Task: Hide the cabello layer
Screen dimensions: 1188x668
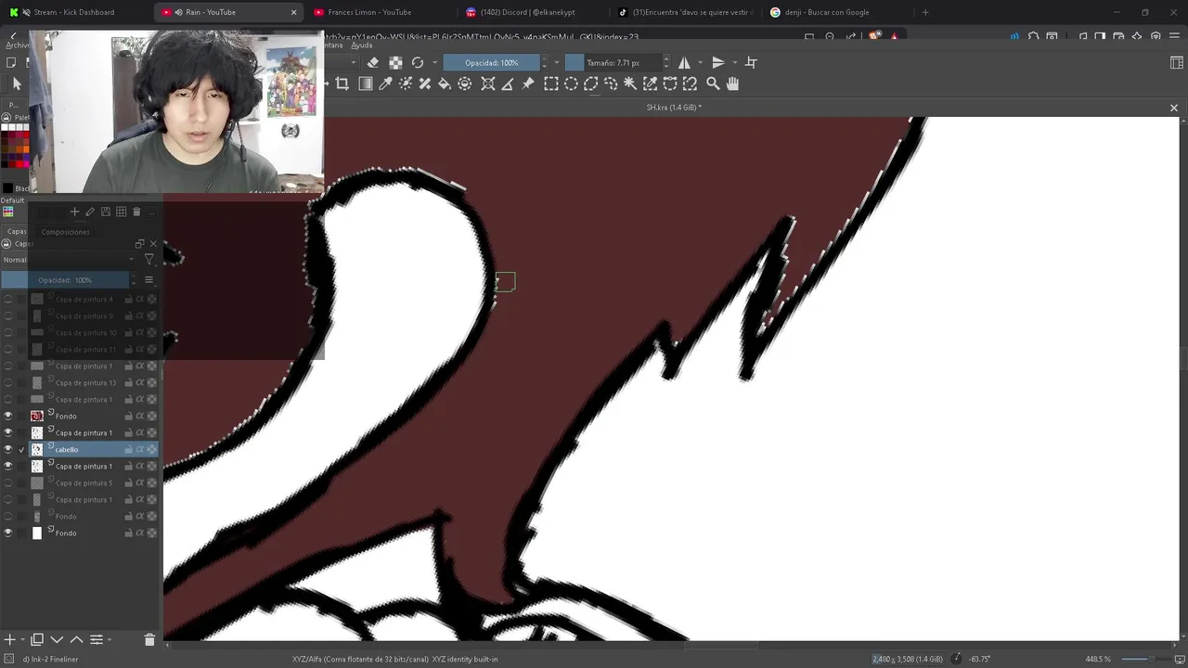Action: coord(8,449)
